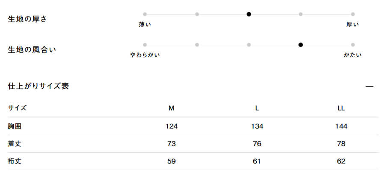Select the thickest point on 生地の厚さ scale
Viewport: 385px width, 177px height.
pos(353,14)
